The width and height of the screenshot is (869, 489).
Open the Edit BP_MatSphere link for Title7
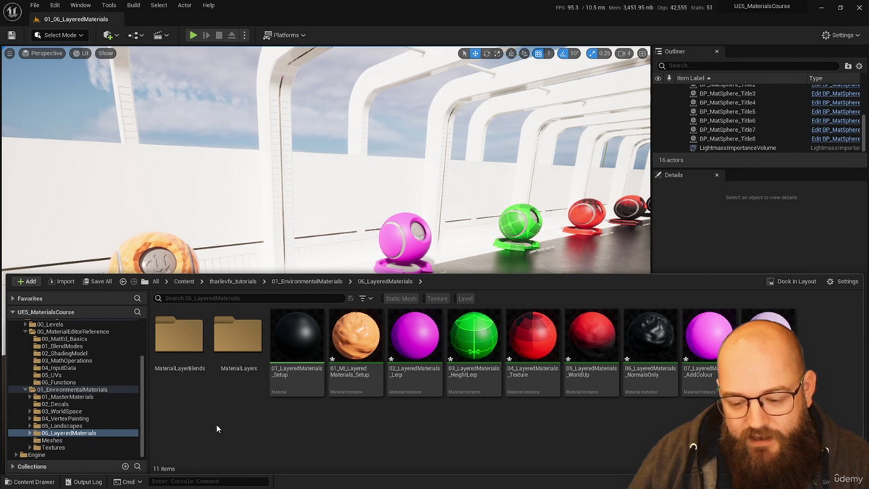(836, 130)
